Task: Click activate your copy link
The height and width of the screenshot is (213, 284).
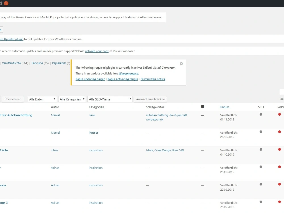Action: (97, 51)
